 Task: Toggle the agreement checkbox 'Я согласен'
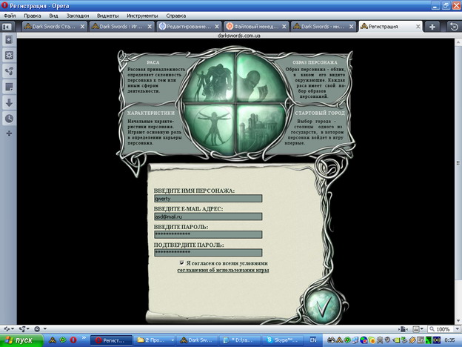(x=182, y=263)
